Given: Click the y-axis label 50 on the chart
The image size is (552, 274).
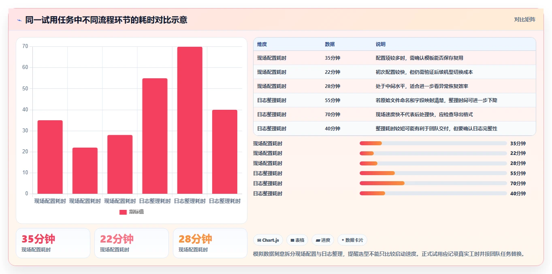Looking at the screenshot, I should point(25,88).
